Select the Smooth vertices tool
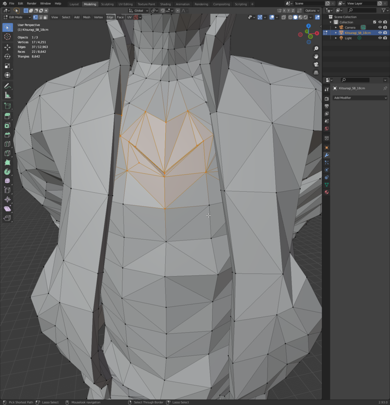The image size is (390, 405). [7, 181]
